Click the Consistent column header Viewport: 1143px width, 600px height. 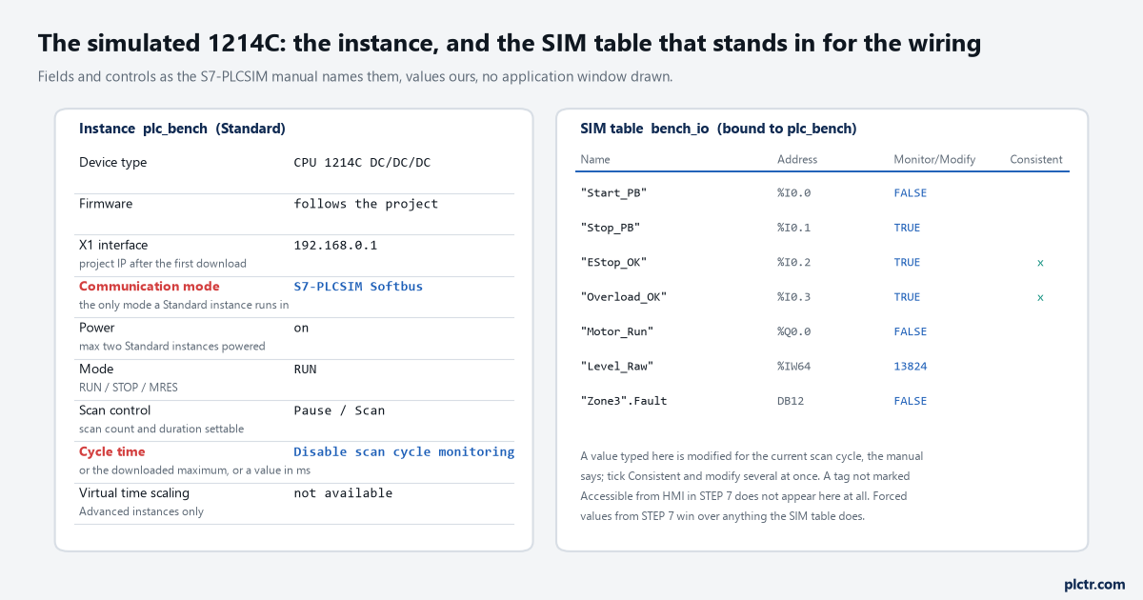(1036, 159)
